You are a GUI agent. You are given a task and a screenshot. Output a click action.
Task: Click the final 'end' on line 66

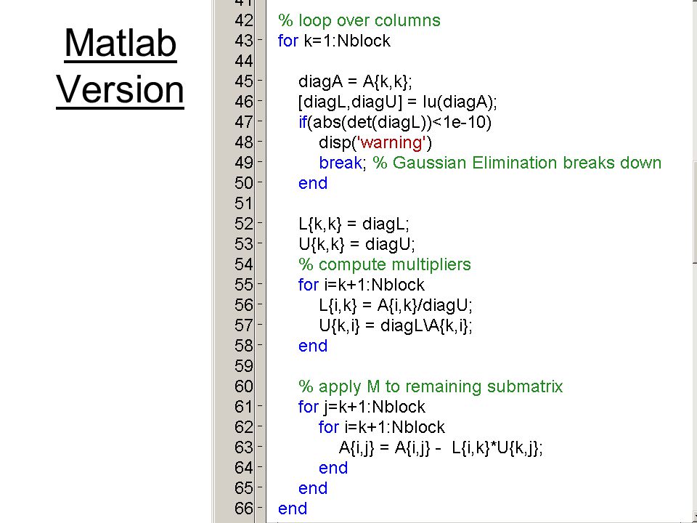[293, 508]
